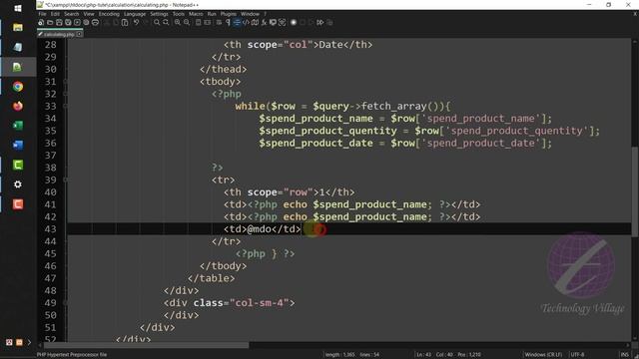Click the Run Macro Multiple Times icon

[x=320, y=22]
